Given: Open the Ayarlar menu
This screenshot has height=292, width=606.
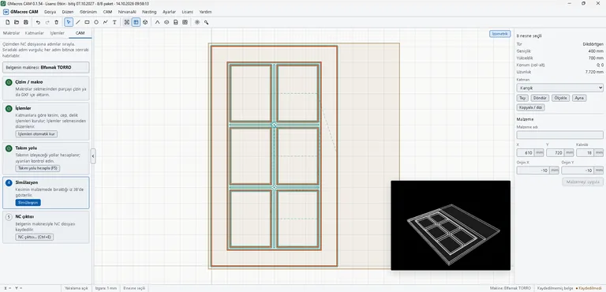Looking at the screenshot, I should pyautogui.click(x=169, y=12).
